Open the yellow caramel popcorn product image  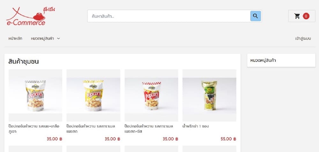[x=93, y=95]
